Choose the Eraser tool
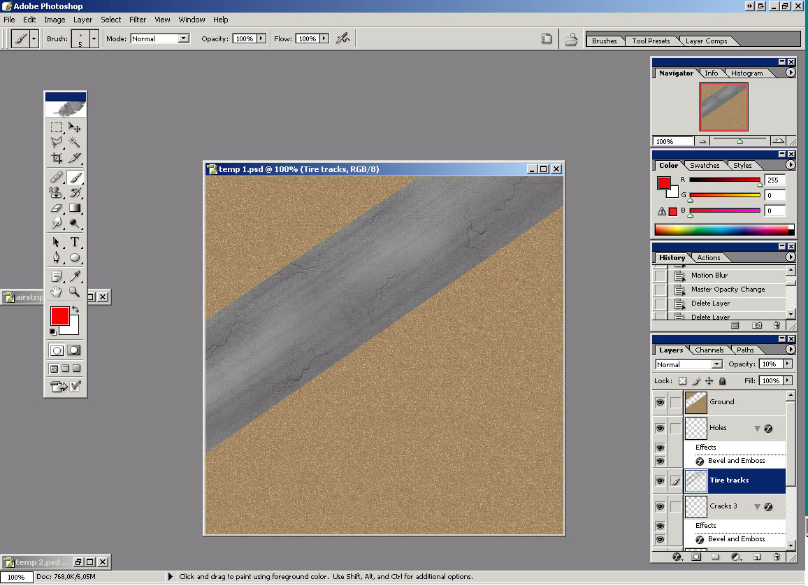 [57, 208]
